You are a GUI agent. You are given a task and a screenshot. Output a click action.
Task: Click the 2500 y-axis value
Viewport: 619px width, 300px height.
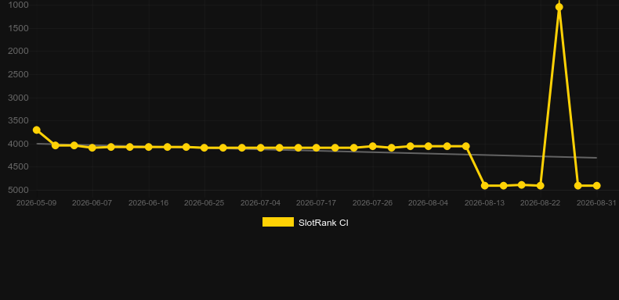pyautogui.click(x=18, y=74)
